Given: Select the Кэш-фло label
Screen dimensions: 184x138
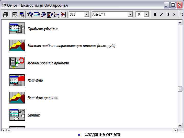Looking at the screenshot, I should (35, 80).
